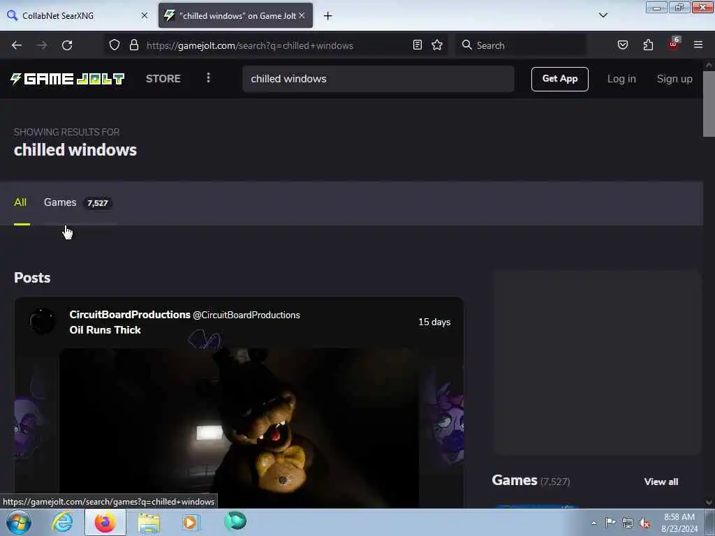This screenshot has width=715, height=536.
Task: Close the CollabNet SearXNG tab
Action: [x=145, y=15]
